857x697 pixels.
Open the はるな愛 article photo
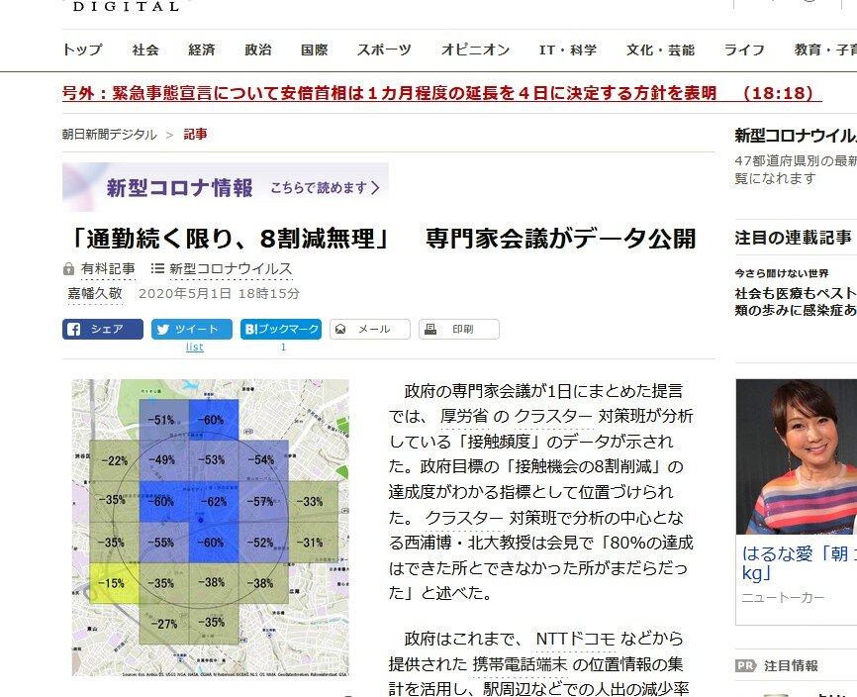797,456
